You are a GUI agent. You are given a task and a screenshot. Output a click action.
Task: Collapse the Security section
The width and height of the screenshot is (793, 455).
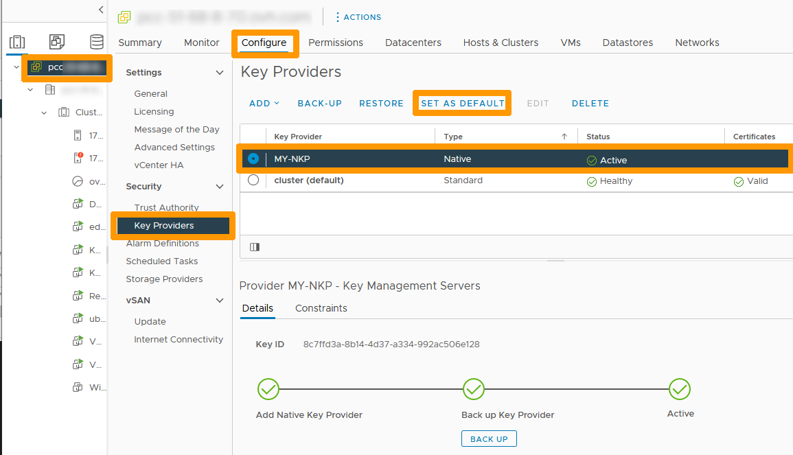pos(220,186)
